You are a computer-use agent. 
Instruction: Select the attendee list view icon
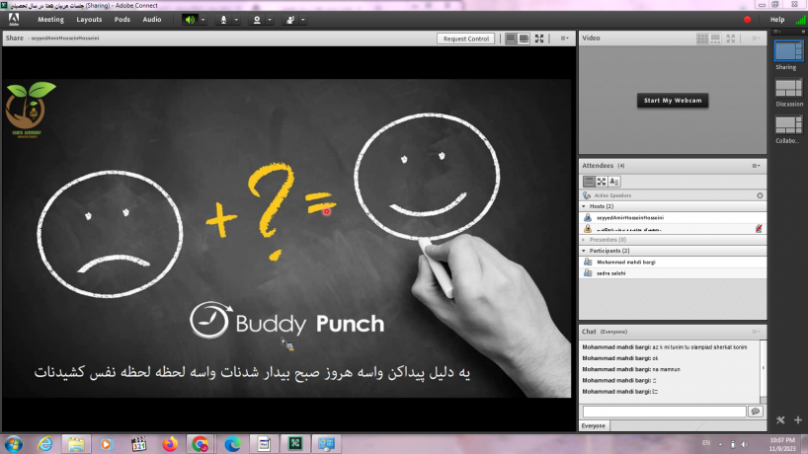(589, 182)
